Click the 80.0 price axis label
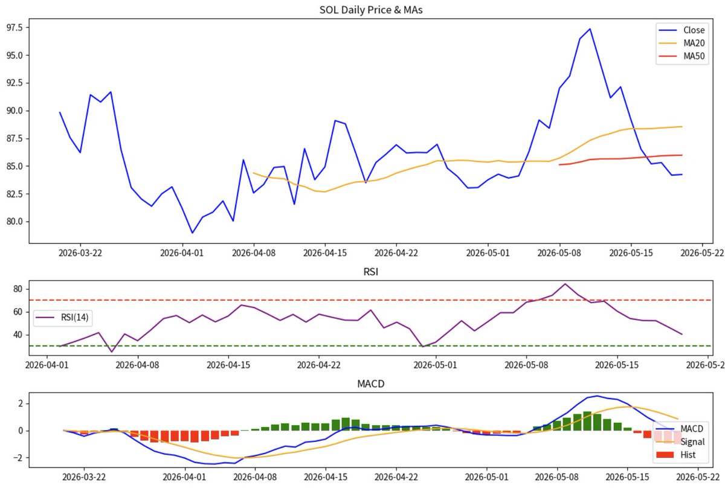Viewport: 725px width, 488px height. [x=15, y=222]
